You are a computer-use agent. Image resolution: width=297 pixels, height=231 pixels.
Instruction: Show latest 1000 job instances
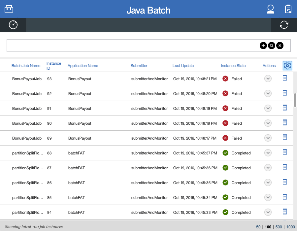[x=290, y=227]
